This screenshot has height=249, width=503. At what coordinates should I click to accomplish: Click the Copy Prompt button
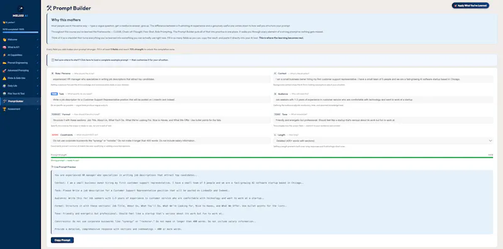(x=62, y=240)
